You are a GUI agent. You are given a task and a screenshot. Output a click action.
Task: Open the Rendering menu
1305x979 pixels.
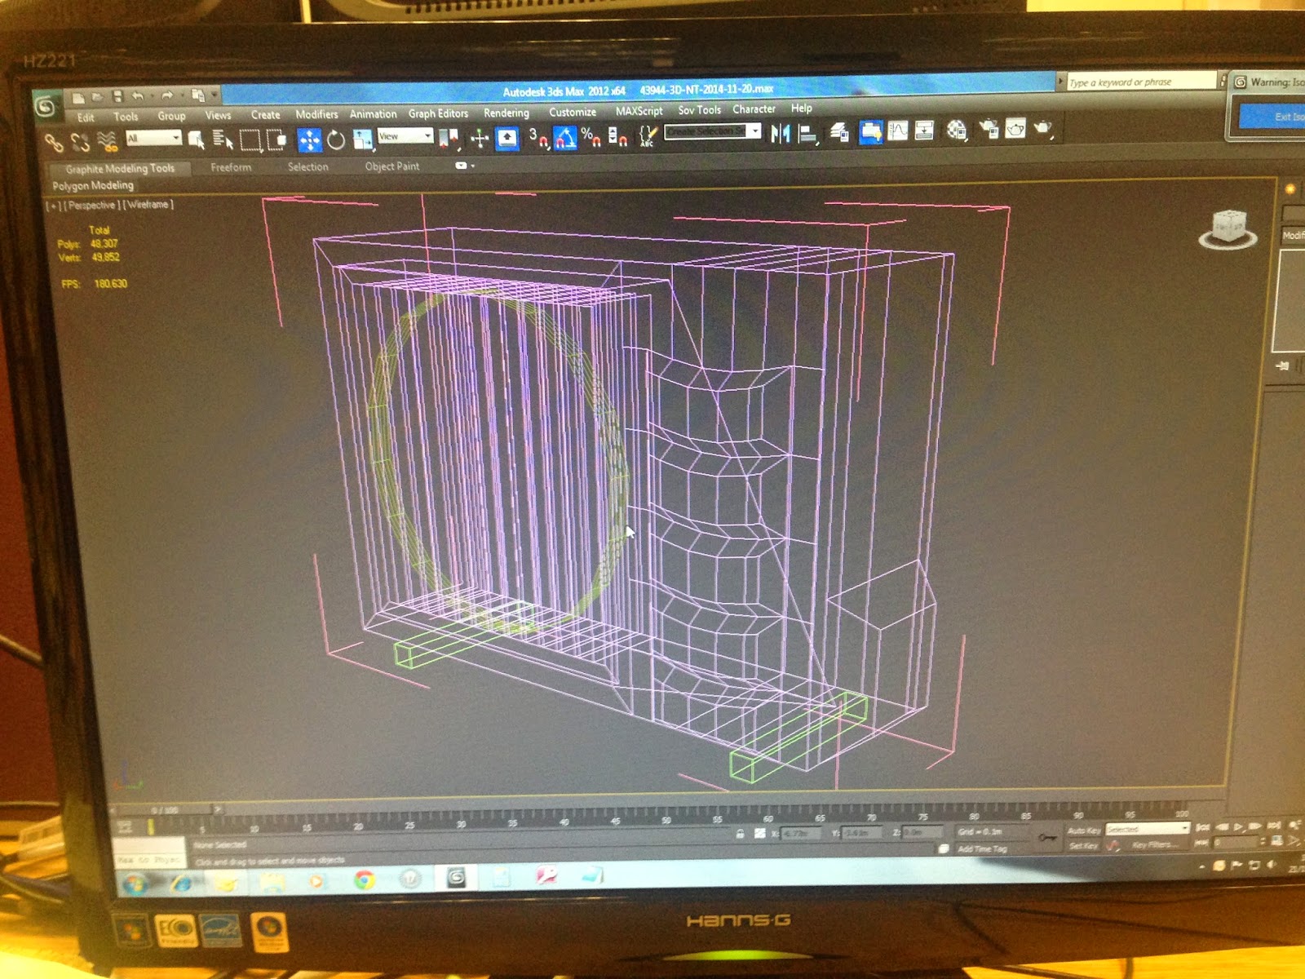[x=506, y=113]
